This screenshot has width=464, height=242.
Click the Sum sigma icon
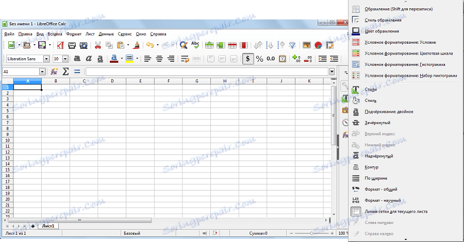point(65,72)
